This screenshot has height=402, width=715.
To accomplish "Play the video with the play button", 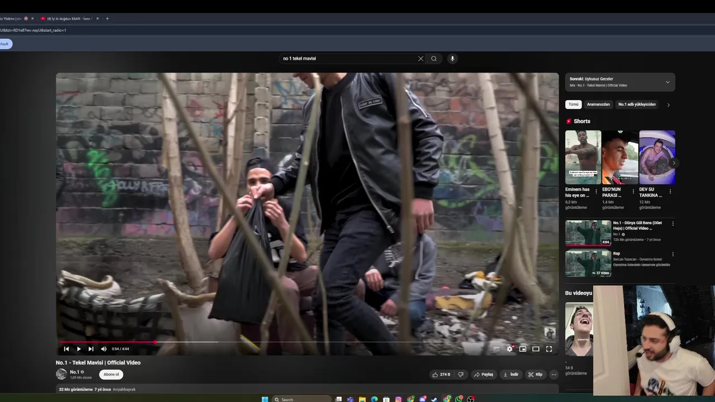I will (x=79, y=349).
